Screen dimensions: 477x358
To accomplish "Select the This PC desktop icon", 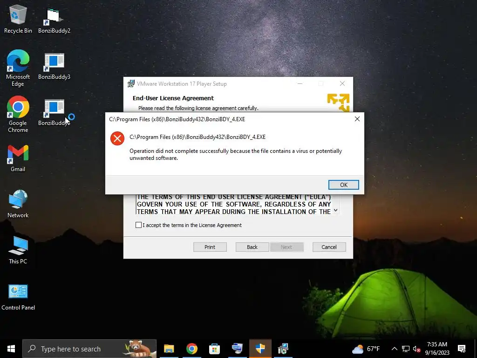I will pyautogui.click(x=18, y=250).
